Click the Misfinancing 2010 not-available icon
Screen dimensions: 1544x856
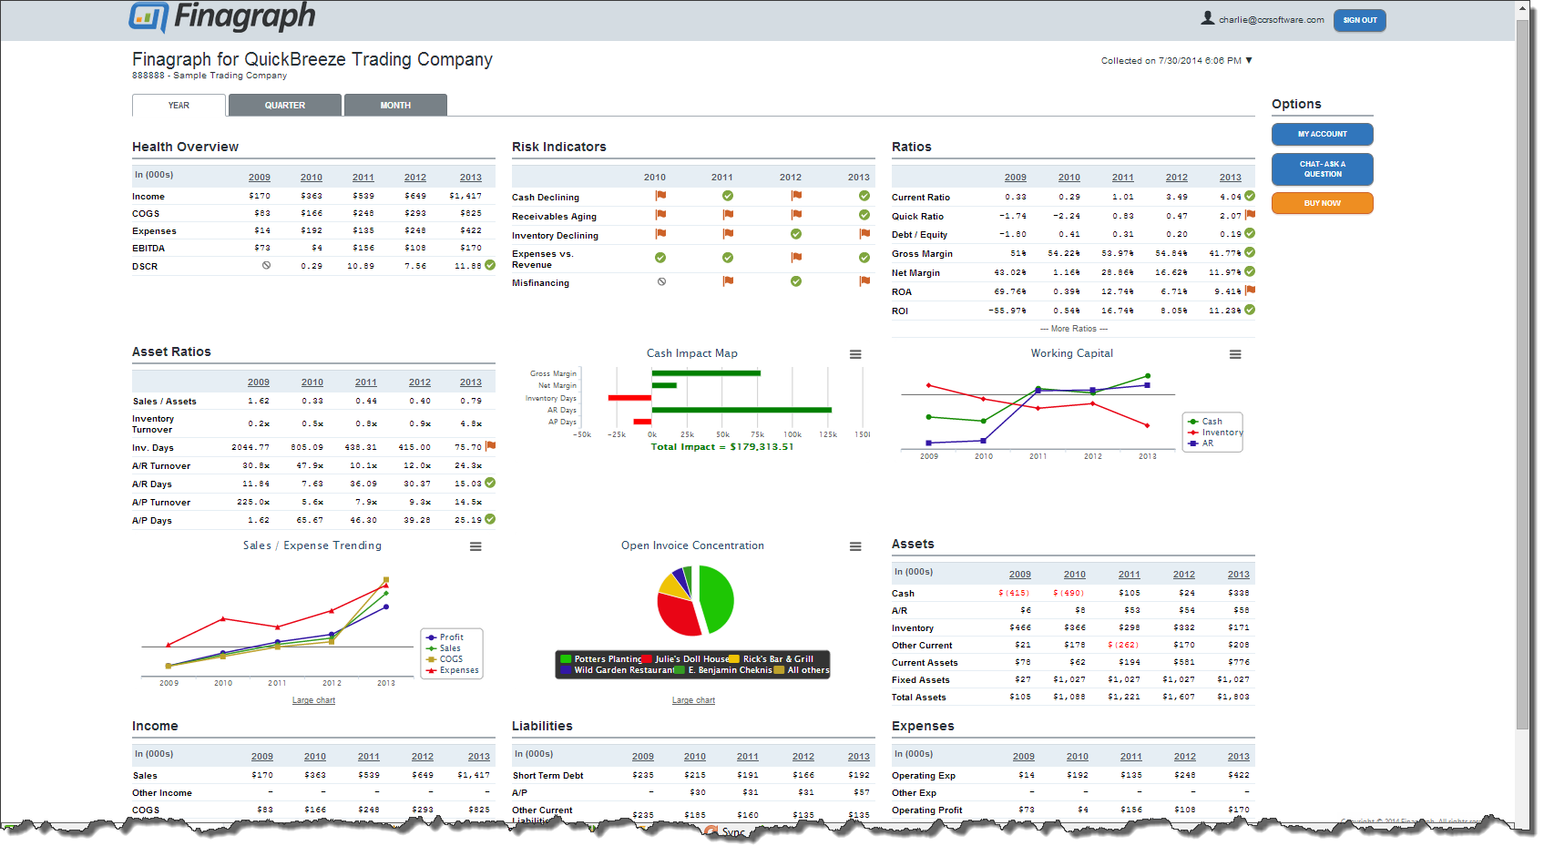click(661, 281)
